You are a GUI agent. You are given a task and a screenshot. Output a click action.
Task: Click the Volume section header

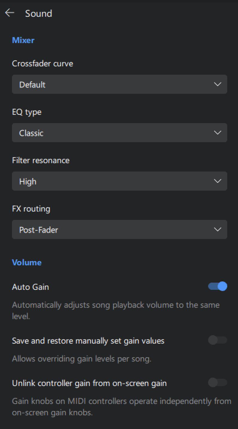27,262
